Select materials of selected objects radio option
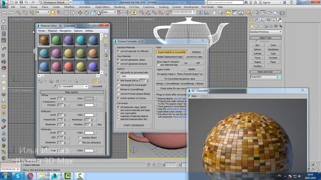 click(x=118, y=116)
